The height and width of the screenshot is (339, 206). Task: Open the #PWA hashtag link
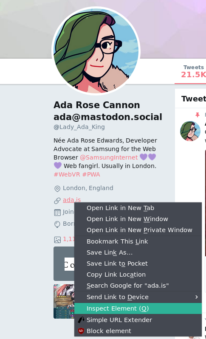point(91,174)
